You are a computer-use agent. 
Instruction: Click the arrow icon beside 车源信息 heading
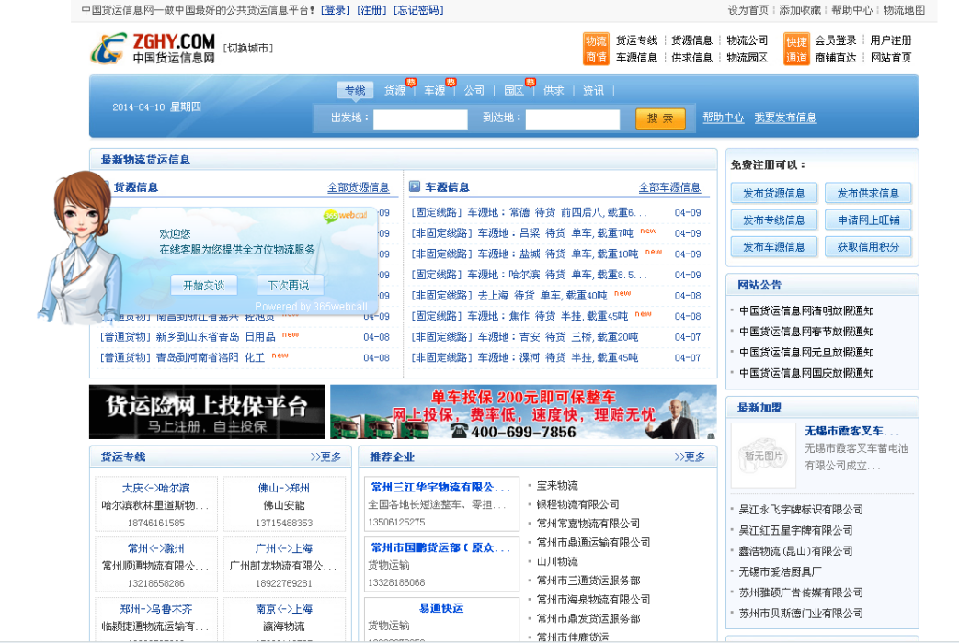(415, 186)
